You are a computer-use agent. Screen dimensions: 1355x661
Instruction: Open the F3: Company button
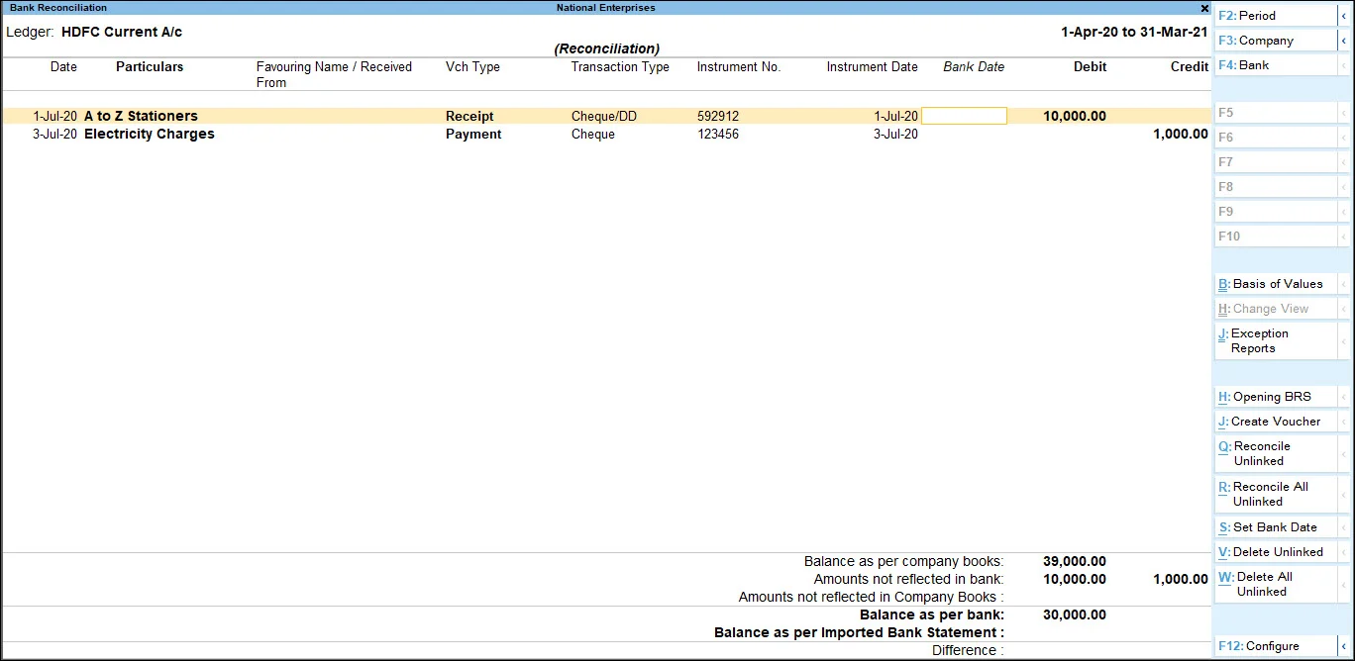(1276, 41)
